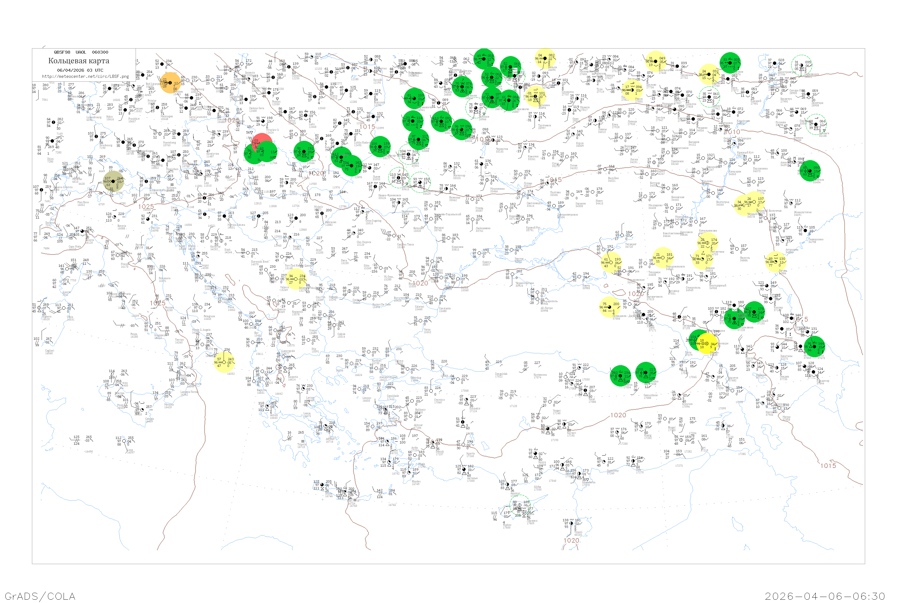Click the Кольцевая карта title

click(x=79, y=61)
